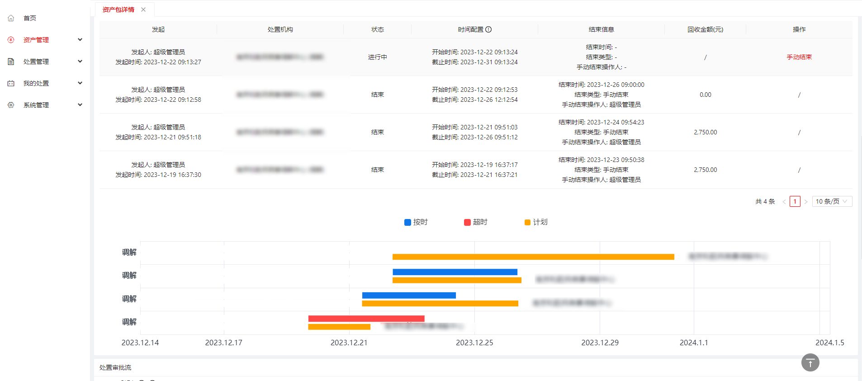The image size is (862, 381).
Task: Close the 资产包详情 tab
Action: [x=143, y=10]
